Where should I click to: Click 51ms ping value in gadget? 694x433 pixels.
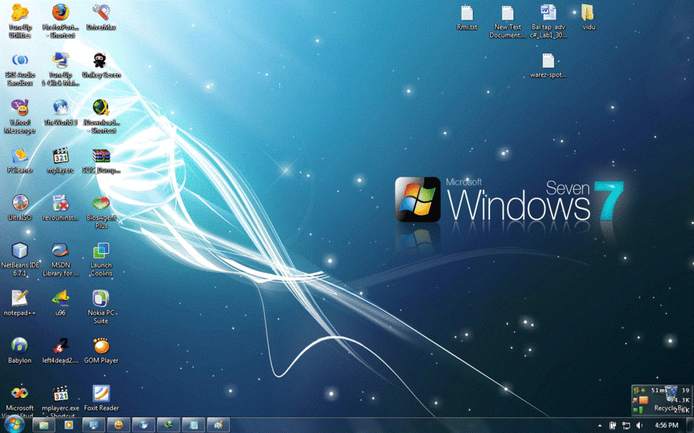pos(659,390)
